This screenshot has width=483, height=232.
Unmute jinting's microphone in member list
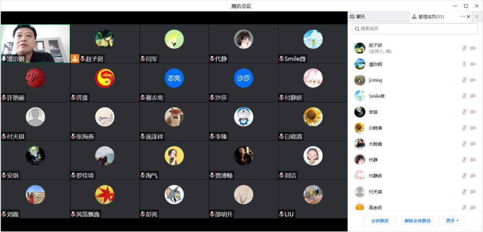[x=464, y=80]
